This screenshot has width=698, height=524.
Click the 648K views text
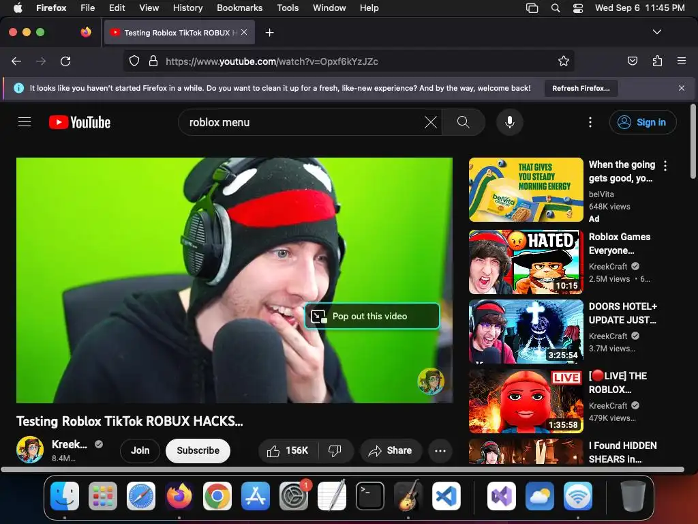[x=609, y=207]
